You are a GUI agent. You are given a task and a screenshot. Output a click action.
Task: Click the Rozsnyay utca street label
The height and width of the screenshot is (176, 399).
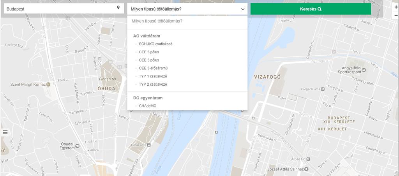[x=363, y=81]
